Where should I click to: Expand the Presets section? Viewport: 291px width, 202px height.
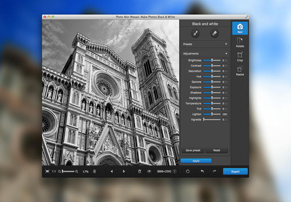coord(205,44)
